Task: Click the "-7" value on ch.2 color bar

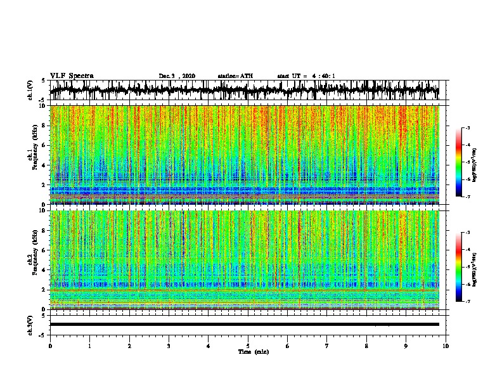Action: (x=467, y=301)
